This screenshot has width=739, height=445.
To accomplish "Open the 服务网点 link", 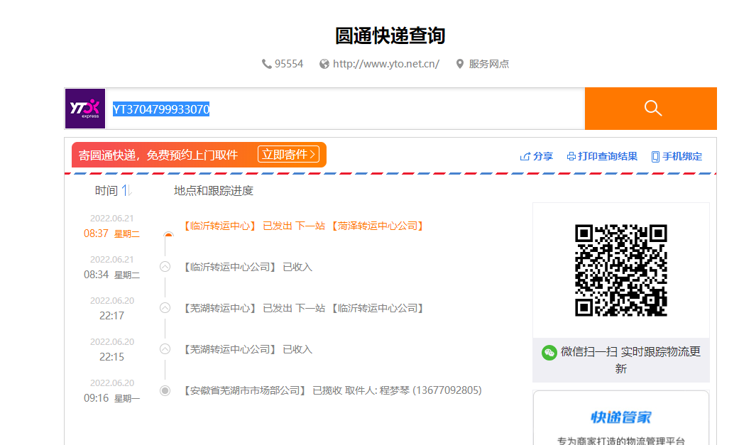I will click(488, 64).
